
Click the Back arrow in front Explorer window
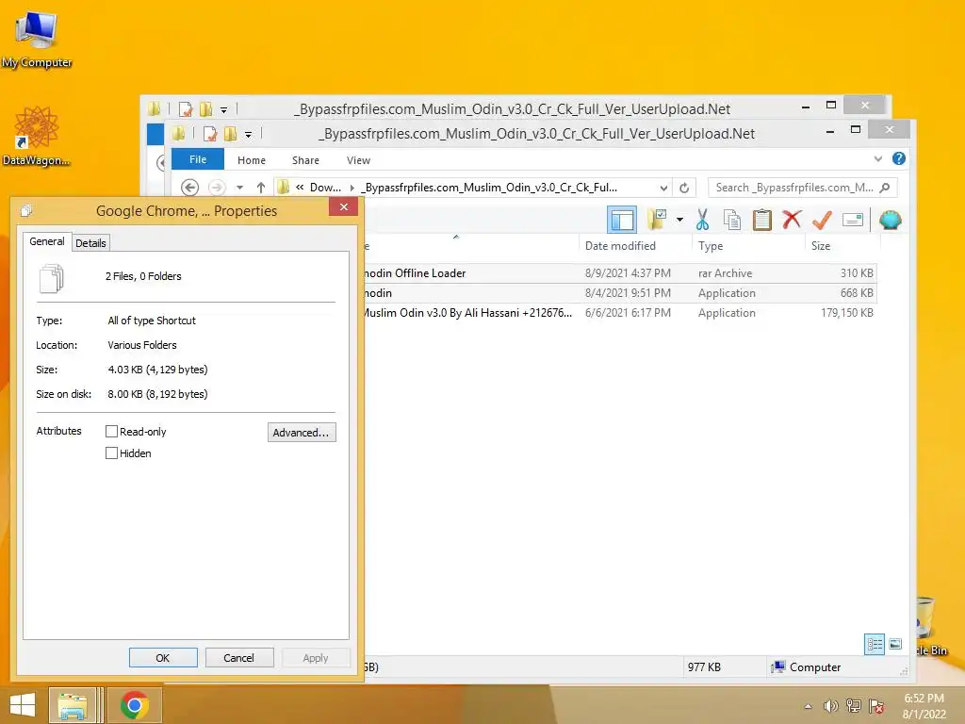pyautogui.click(x=189, y=188)
